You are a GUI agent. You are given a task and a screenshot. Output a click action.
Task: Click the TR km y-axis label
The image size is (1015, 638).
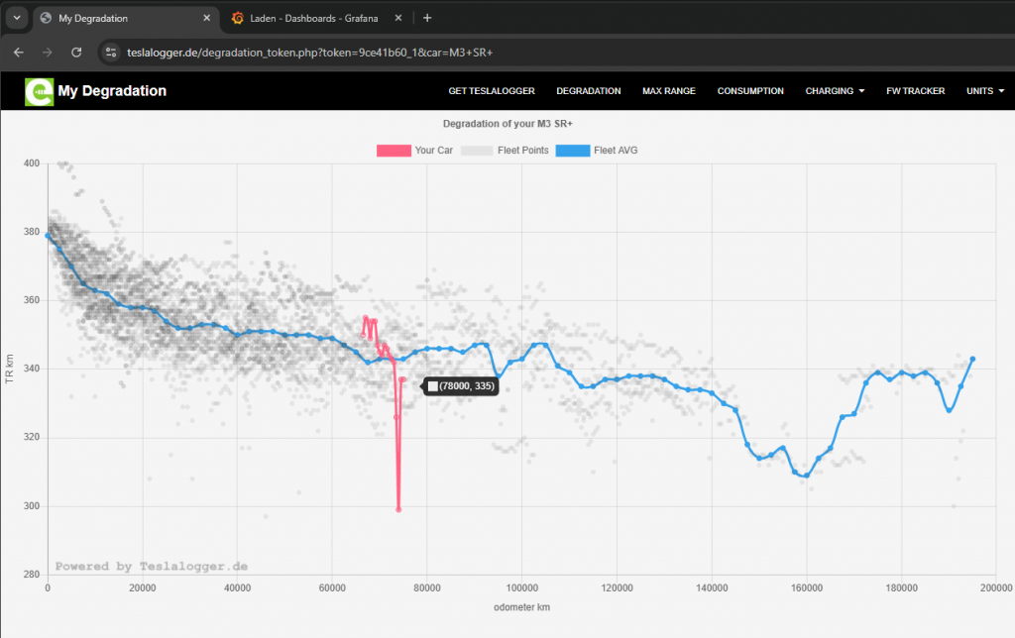(x=9, y=369)
